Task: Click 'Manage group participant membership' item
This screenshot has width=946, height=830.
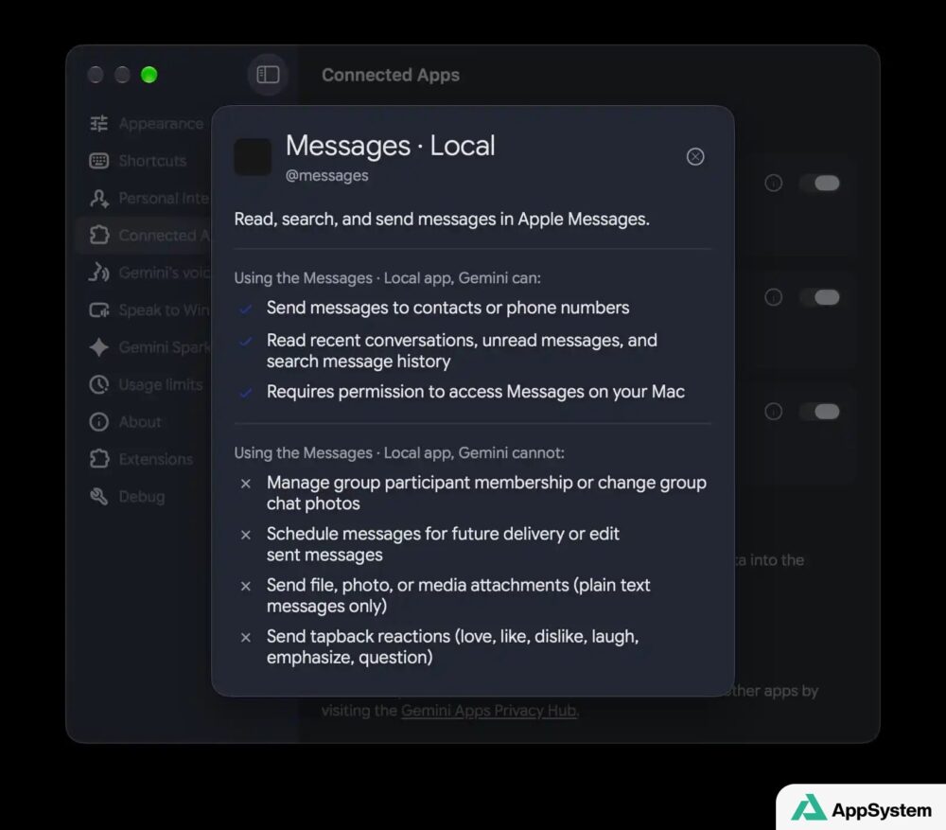Action: (486, 493)
